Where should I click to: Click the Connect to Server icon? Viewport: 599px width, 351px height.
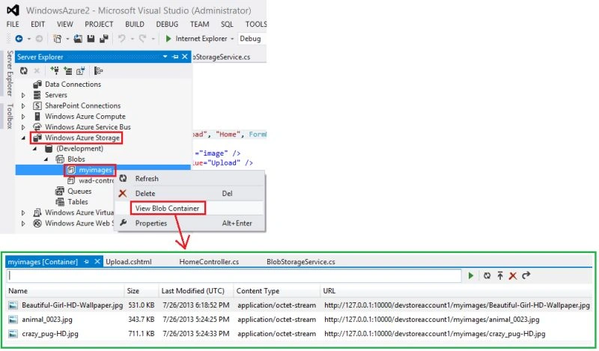[67, 70]
